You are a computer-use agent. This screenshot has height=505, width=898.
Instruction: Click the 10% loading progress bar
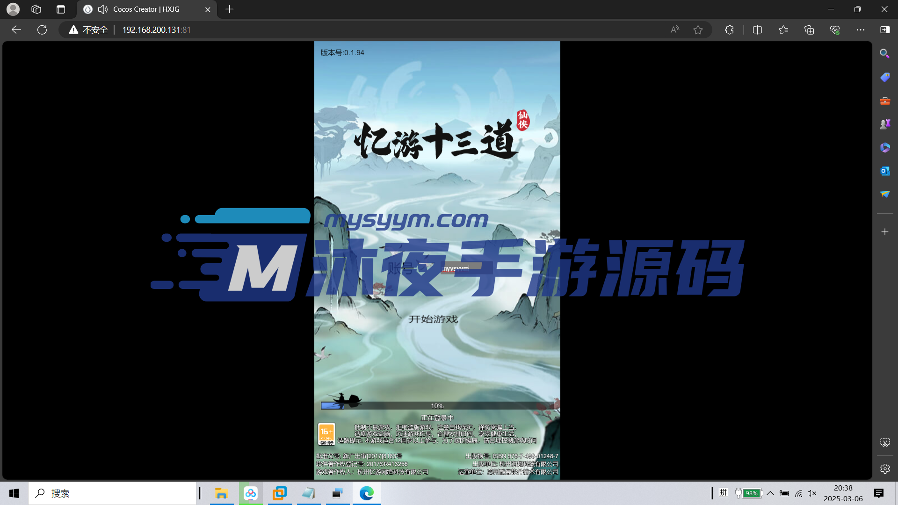tap(437, 405)
